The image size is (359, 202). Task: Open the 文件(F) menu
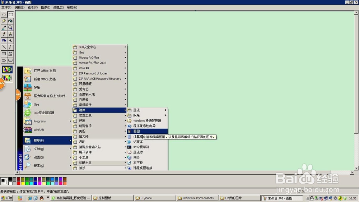(x=6, y=7)
